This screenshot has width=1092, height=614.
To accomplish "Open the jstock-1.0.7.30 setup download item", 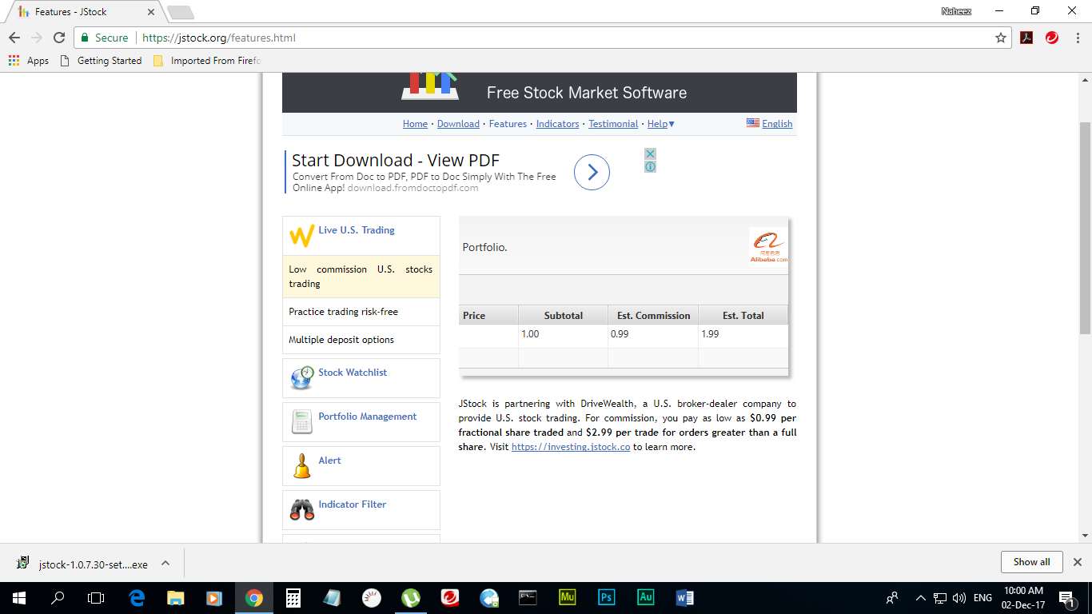I will coord(84,564).
